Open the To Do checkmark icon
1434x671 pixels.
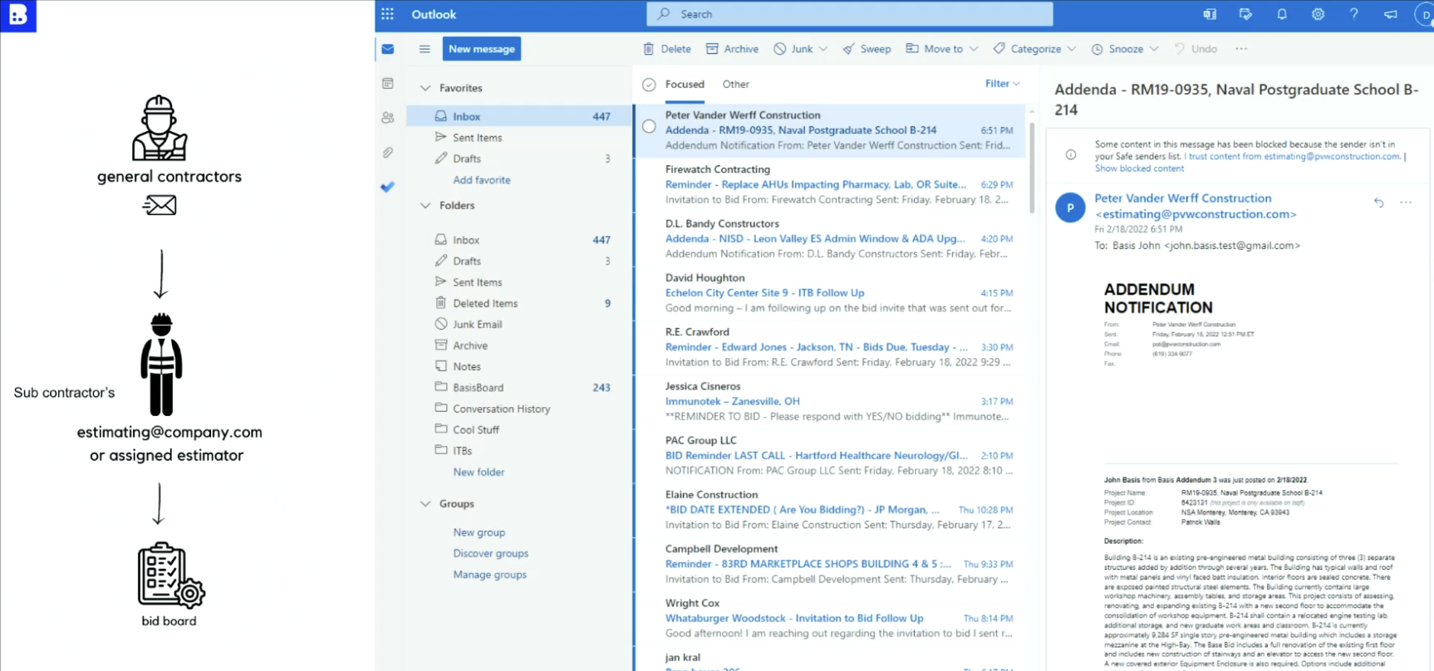pos(387,187)
